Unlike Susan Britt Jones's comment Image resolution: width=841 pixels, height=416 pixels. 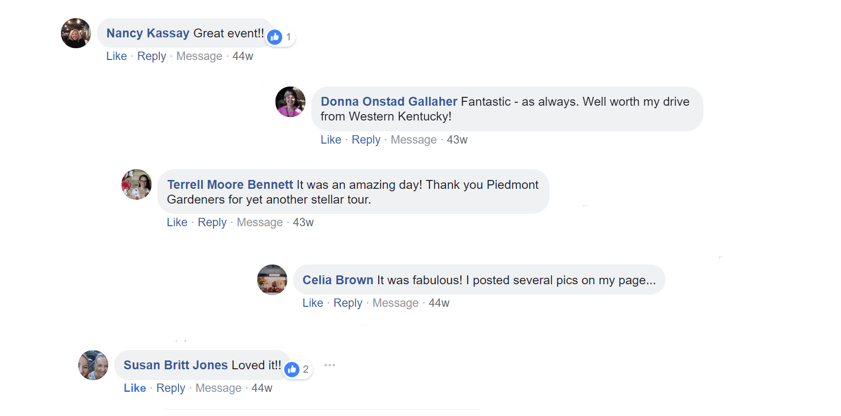click(134, 388)
